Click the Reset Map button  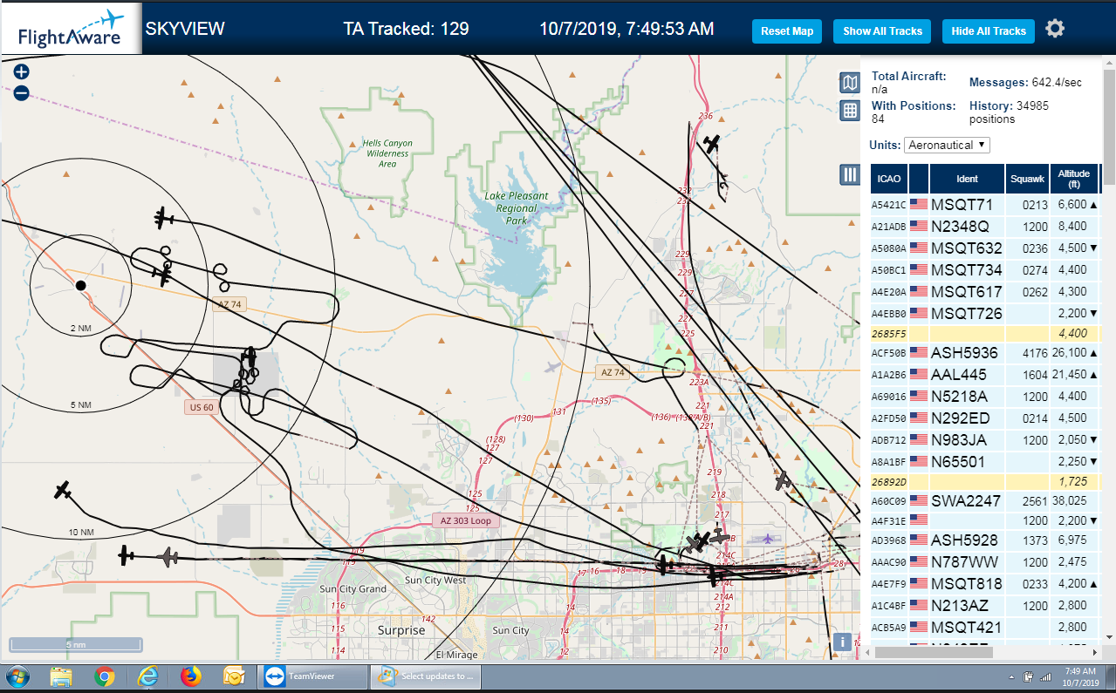pyautogui.click(x=787, y=31)
